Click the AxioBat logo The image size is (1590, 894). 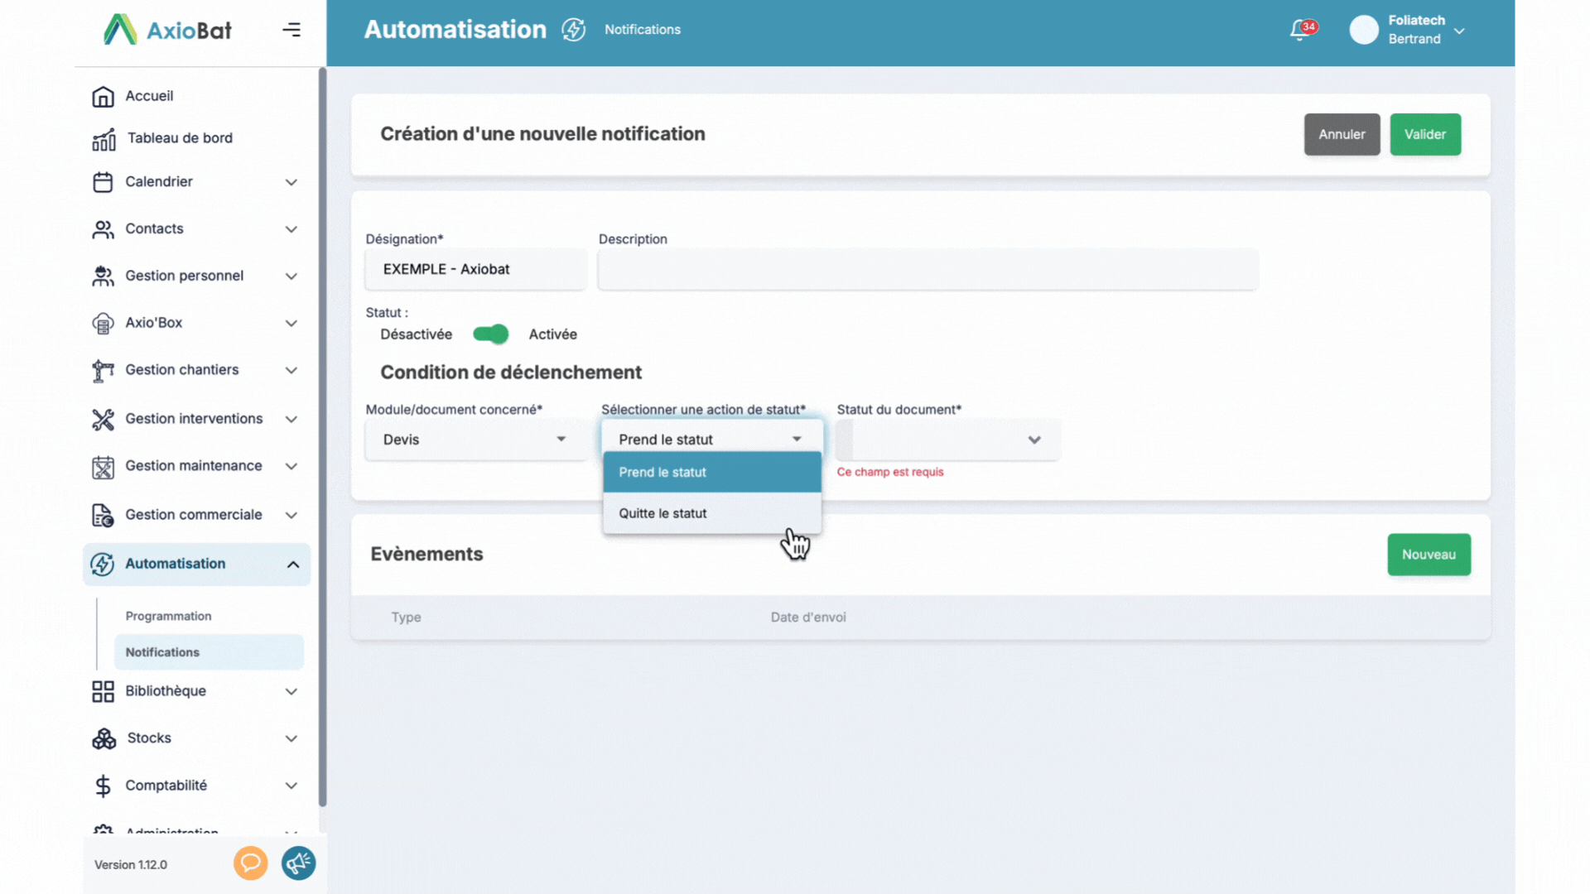tap(167, 30)
